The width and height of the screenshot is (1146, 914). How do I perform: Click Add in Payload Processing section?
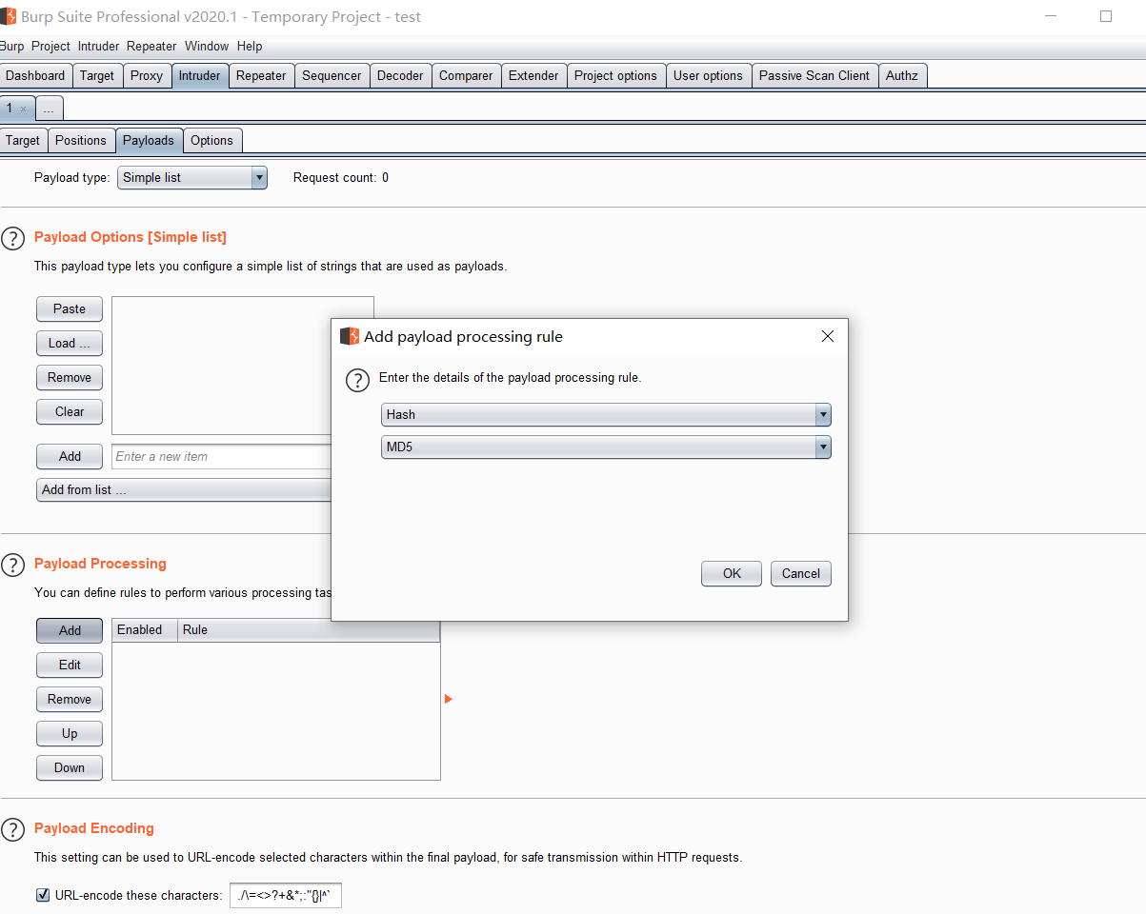[x=70, y=631]
